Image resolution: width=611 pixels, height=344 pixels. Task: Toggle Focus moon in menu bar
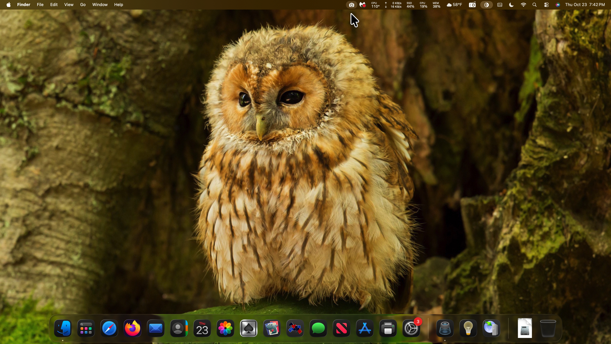tap(511, 5)
